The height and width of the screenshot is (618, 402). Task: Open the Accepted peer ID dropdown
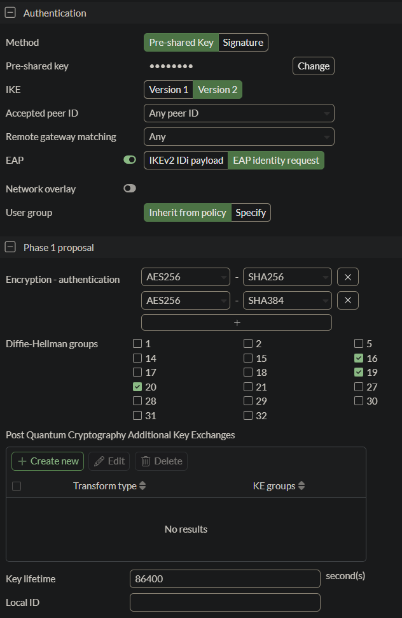coord(239,113)
